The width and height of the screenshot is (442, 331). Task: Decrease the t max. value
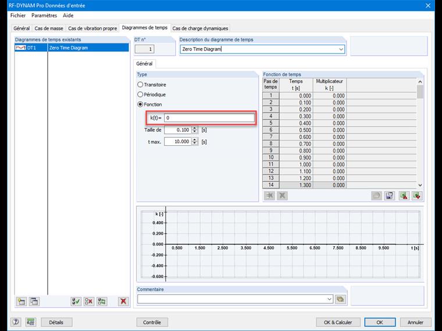click(x=195, y=143)
